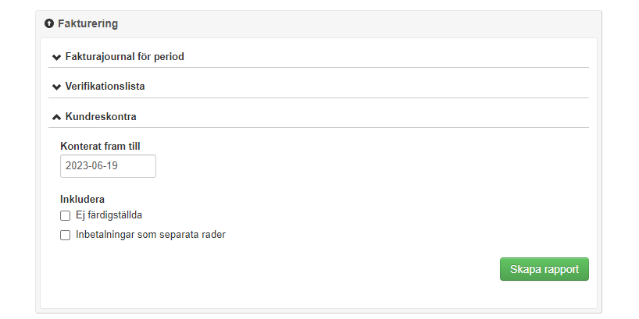Image resolution: width=639 pixels, height=319 pixels.
Task: Focus the Konterat fram till date field
Action: pos(108,166)
